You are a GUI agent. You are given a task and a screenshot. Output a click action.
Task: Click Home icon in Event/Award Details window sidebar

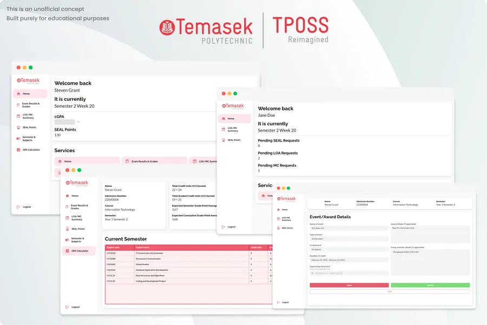[278, 209]
